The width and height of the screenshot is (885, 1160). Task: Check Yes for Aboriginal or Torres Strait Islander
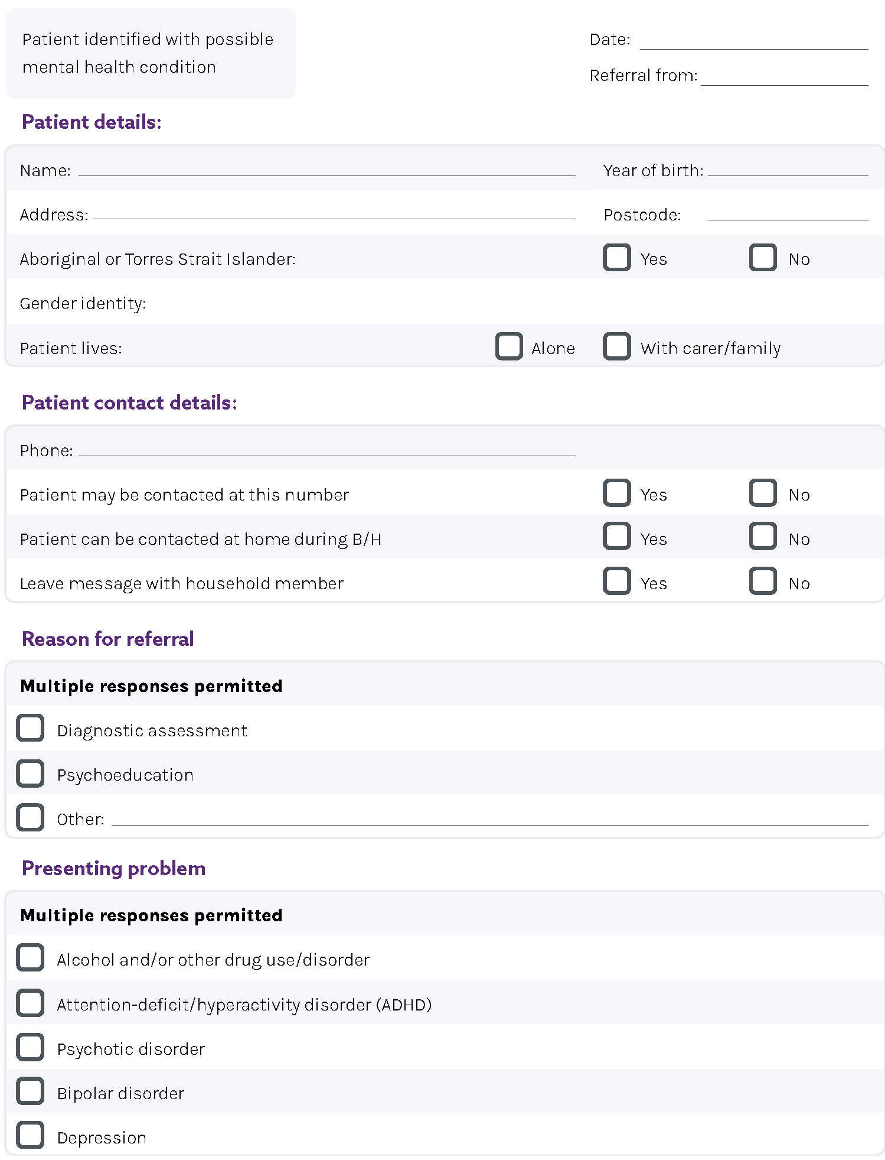point(616,258)
